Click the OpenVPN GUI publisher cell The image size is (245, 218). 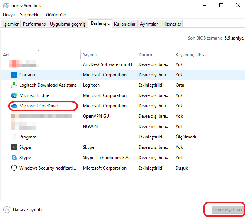tap(97, 116)
